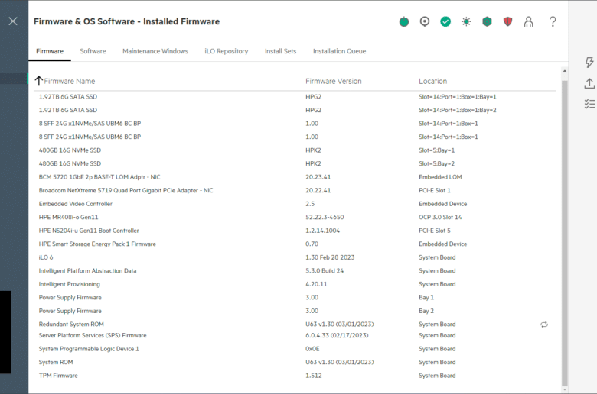Click version '0x0E'
Viewport: 597px width, 394px height.
click(312, 349)
